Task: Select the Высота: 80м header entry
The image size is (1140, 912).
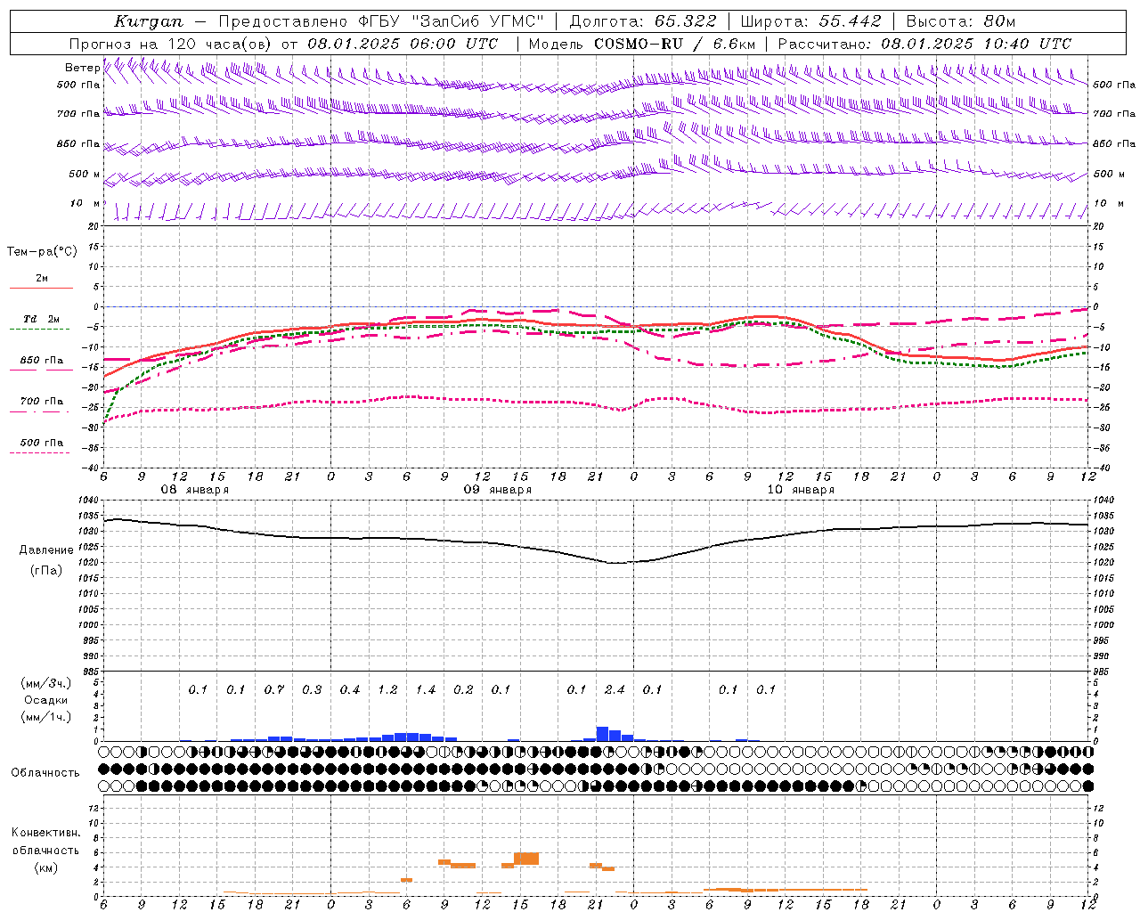Action: pyautogui.click(x=961, y=20)
